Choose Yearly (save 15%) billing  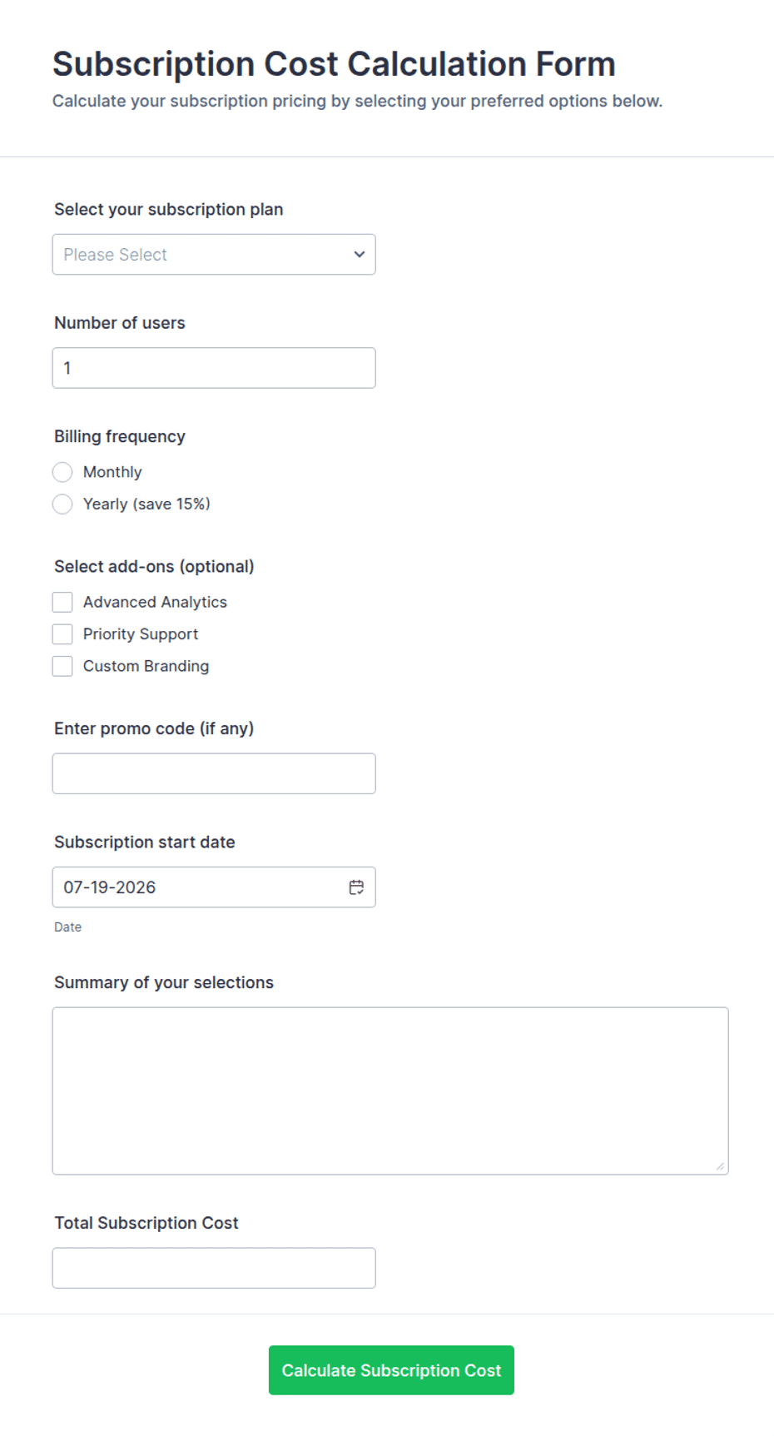click(x=62, y=504)
